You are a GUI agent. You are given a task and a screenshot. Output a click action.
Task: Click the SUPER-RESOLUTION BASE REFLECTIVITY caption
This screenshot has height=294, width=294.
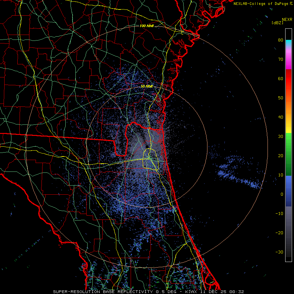pos(103,292)
